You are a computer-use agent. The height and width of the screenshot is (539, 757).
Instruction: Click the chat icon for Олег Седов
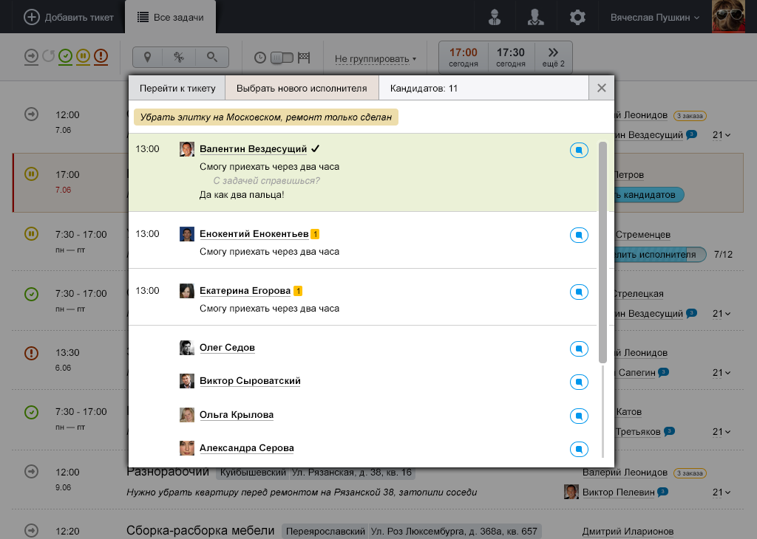pyautogui.click(x=579, y=349)
